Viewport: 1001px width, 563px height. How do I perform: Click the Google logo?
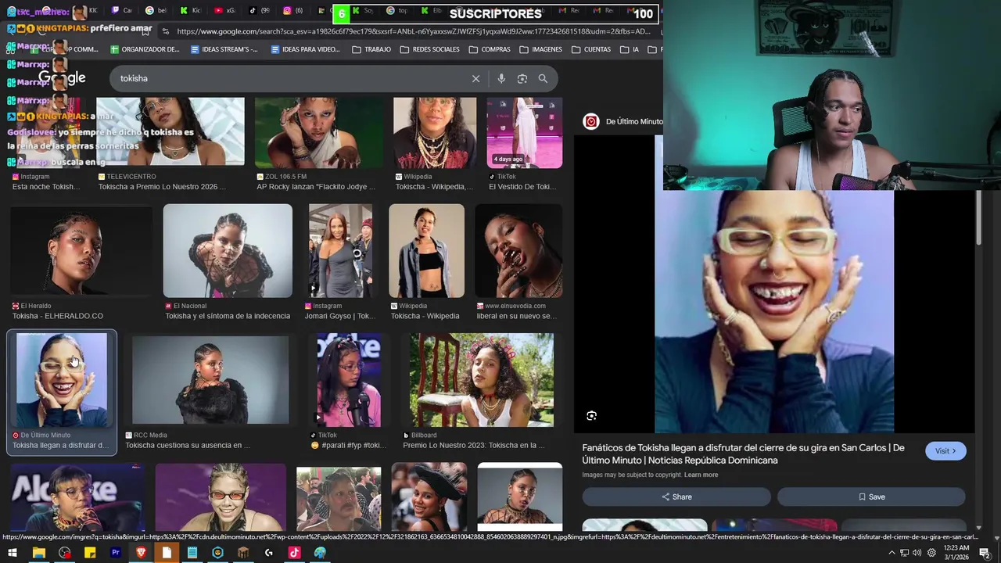click(x=63, y=78)
